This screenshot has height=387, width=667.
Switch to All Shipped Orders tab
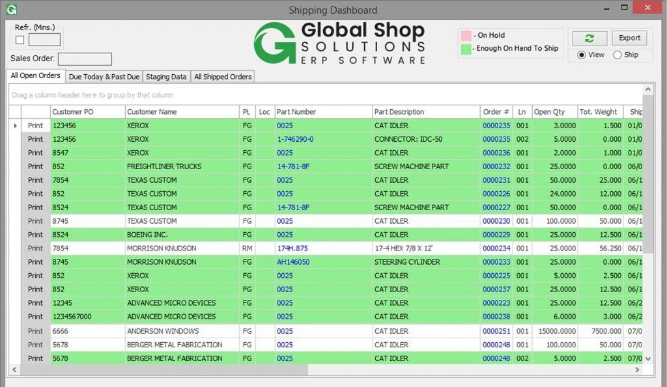click(x=223, y=77)
